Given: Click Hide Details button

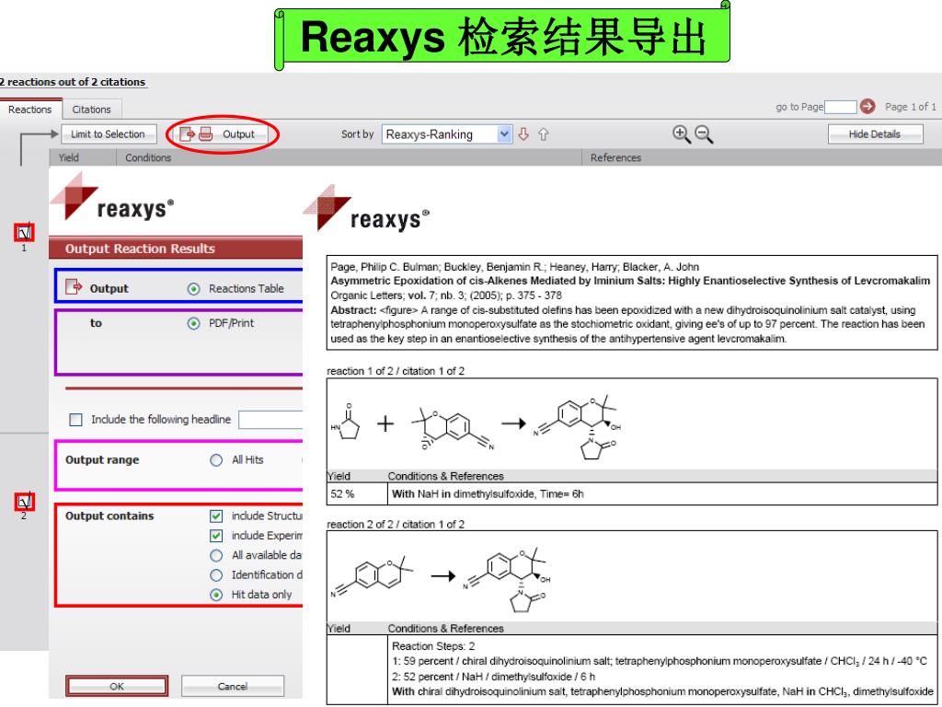Looking at the screenshot, I should pos(875,134).
